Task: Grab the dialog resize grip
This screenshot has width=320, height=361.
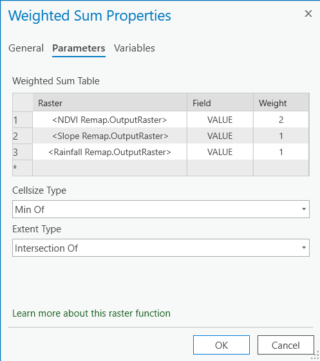Action: [x=315, y=355]
